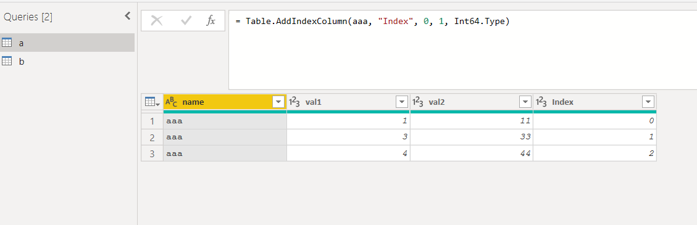Click table icon next to query a
Image resolution: width=697 pixels, height=225 pixels.
(7, 43)
